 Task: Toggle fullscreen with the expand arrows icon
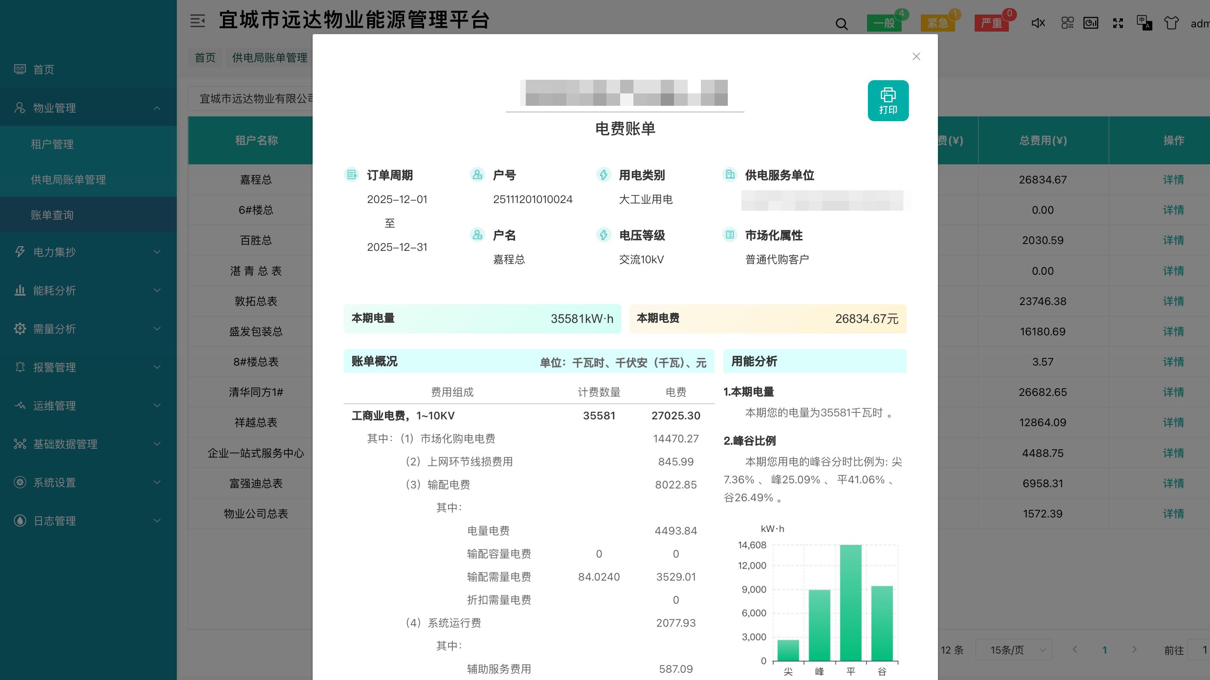1118,23
